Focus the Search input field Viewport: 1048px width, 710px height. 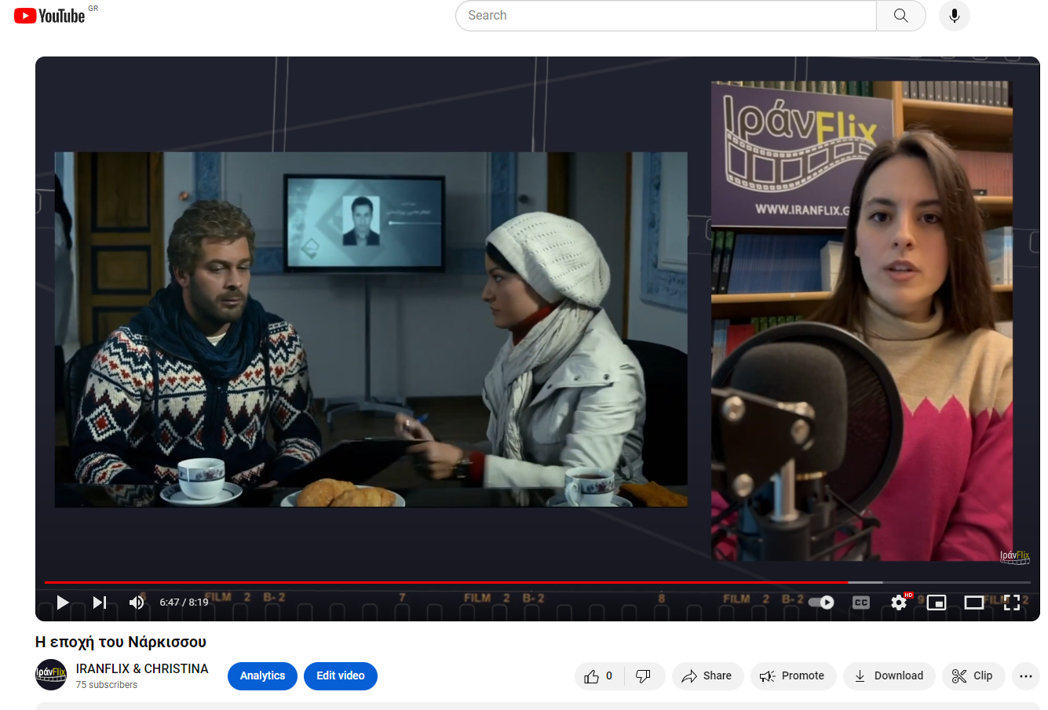(666, 16)
